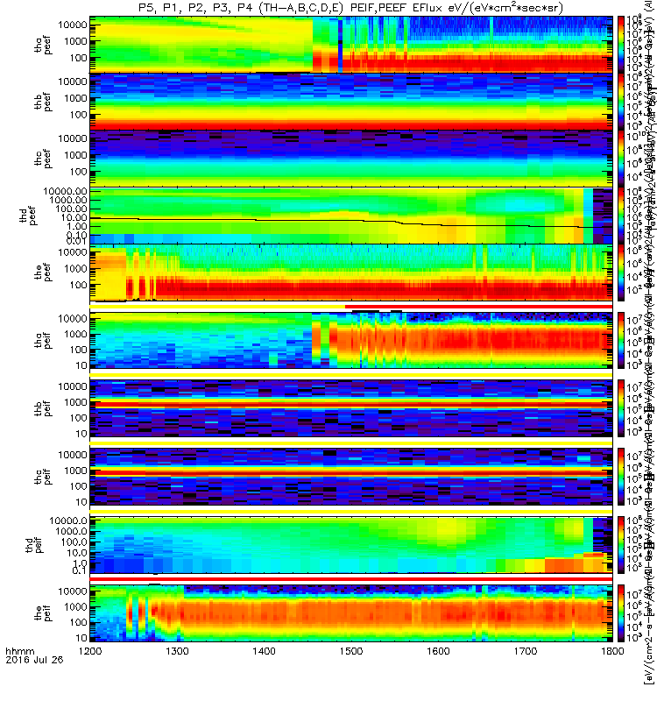The width and height of the screenshot is (657, 701).
Task: Click inside the tha peif spectrogram panel
Action: click(x=351, y=340)
